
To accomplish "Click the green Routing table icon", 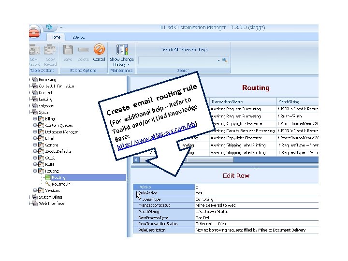I will [x=47, y=177].
